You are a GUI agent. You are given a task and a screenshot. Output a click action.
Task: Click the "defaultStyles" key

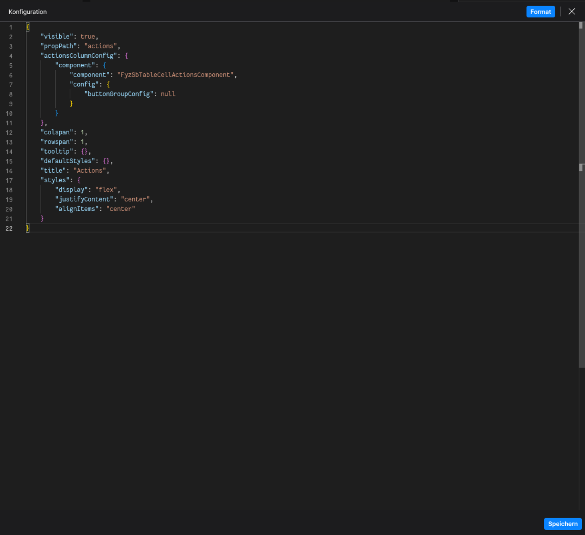coord(68,161)
